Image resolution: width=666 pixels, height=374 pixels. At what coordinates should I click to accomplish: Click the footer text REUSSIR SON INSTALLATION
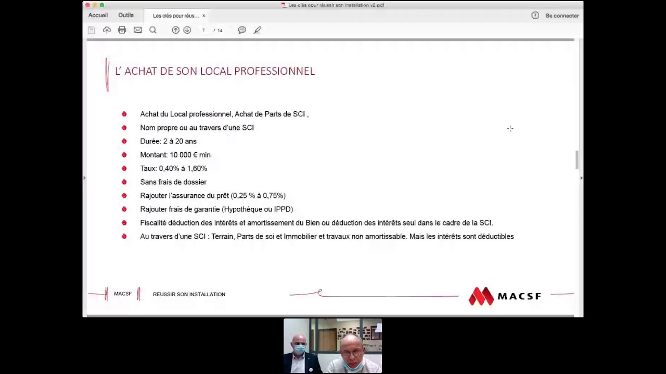(189, 294)
